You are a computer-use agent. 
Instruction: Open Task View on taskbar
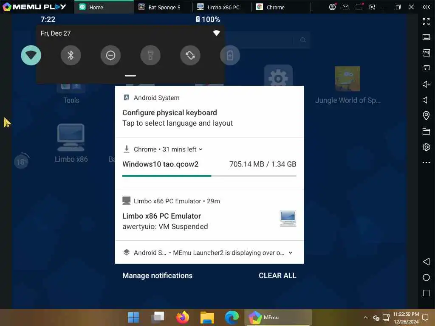point(158,318)
